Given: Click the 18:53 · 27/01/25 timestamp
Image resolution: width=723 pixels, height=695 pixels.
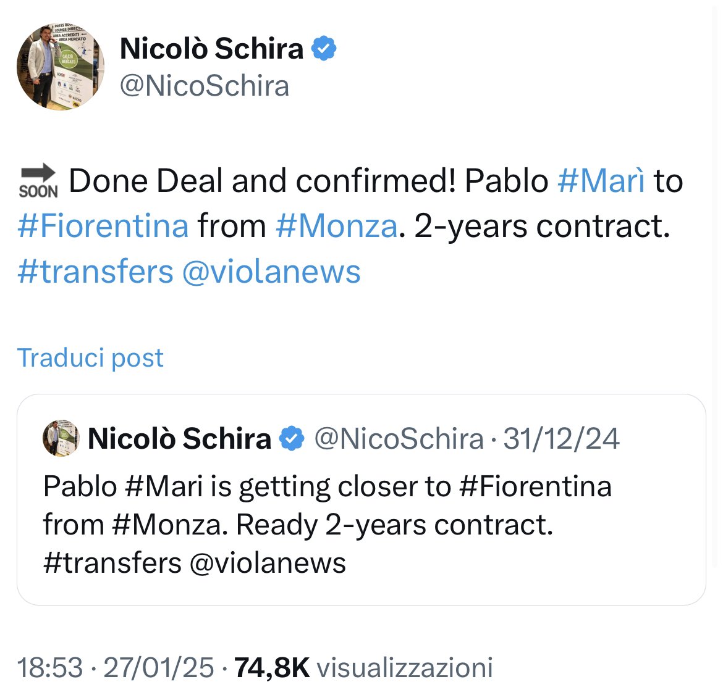Looking at the screenshot, I should 116,667.
